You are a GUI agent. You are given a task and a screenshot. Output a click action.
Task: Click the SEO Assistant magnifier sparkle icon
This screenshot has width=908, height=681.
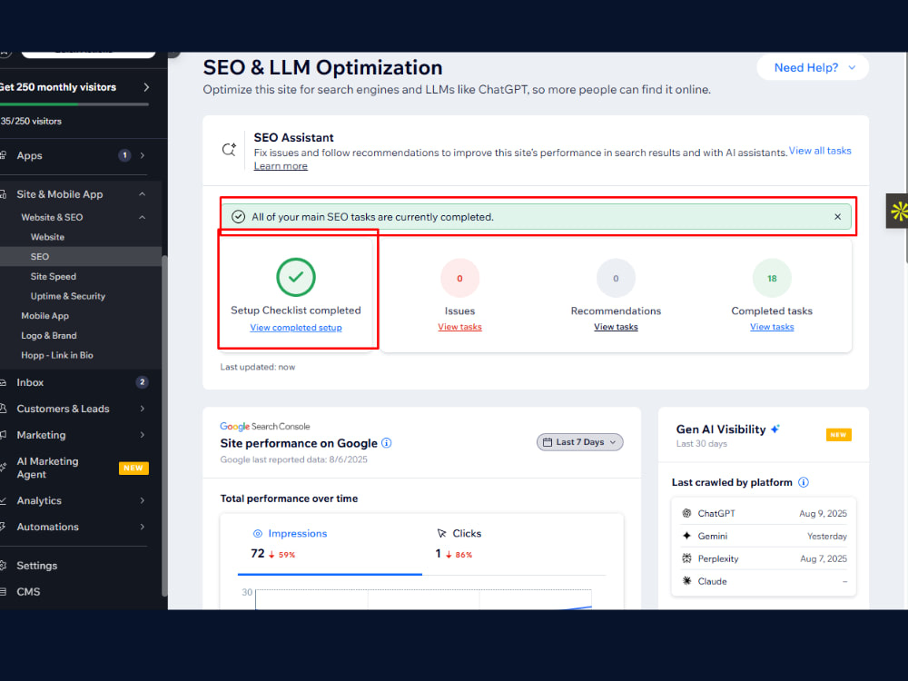point(229,150)
